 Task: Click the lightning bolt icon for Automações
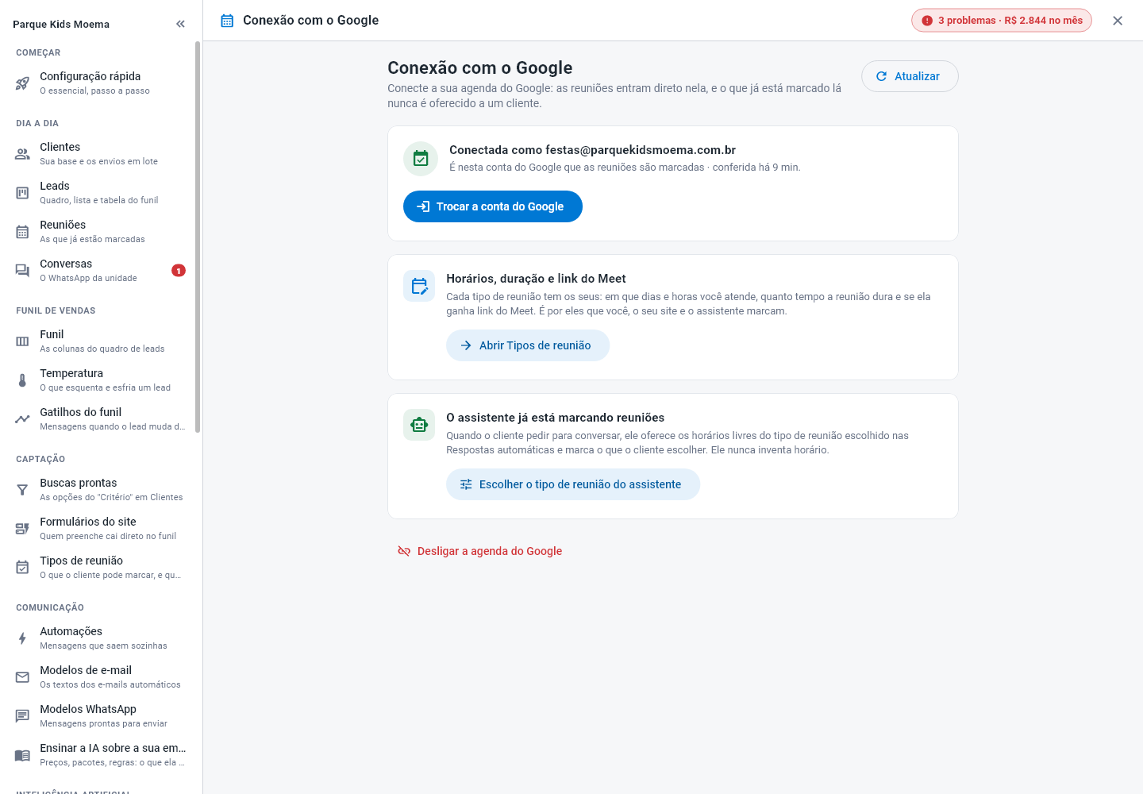tap(22, 638)
